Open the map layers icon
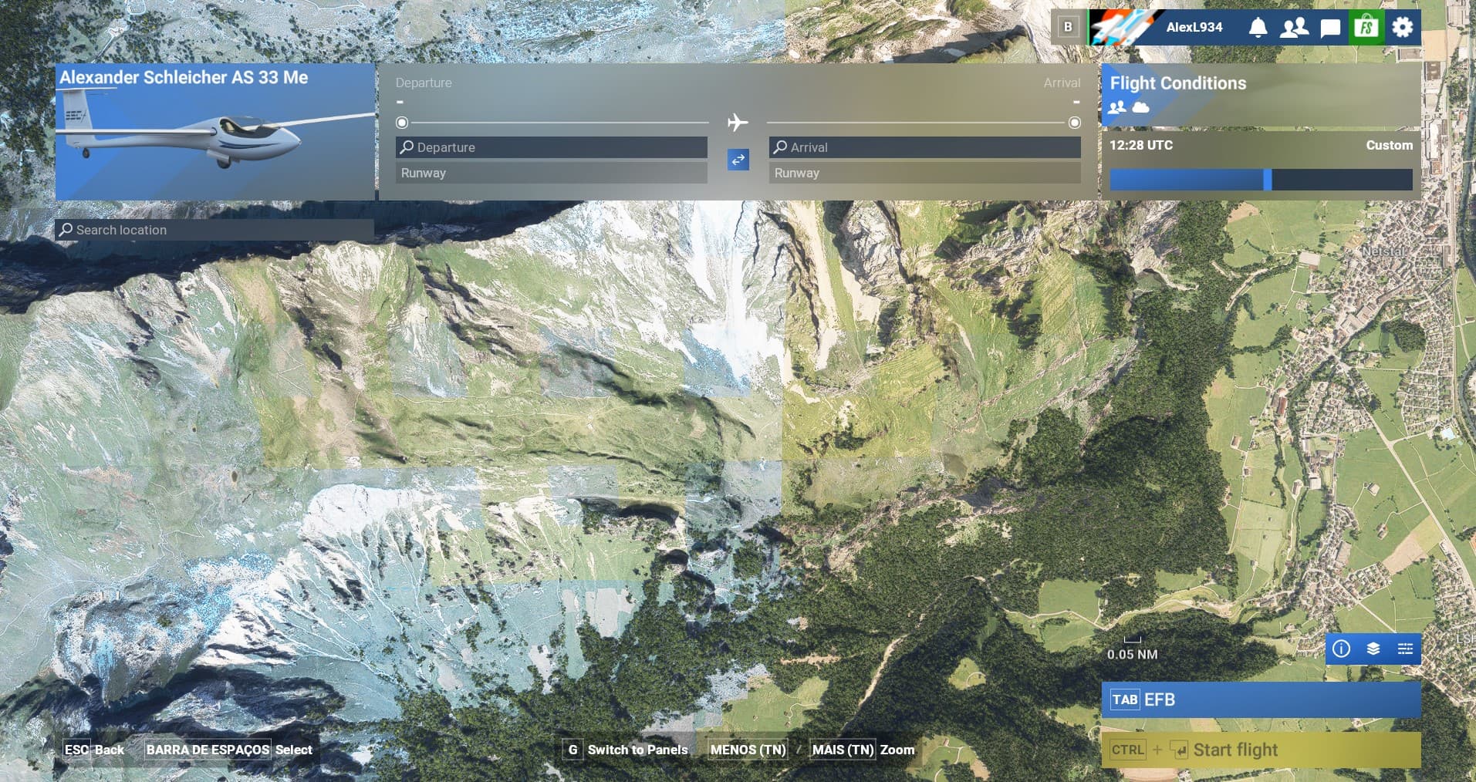1476x782 pixels. tap(1373, 649)
